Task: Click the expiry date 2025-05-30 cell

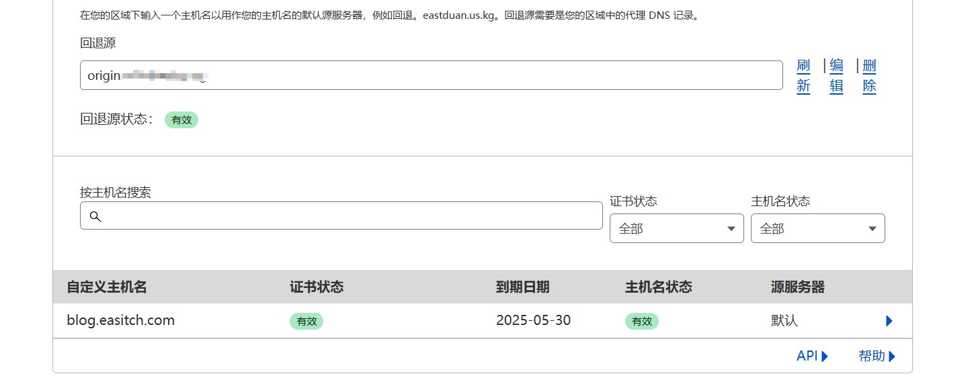Action: pos(533,321)
